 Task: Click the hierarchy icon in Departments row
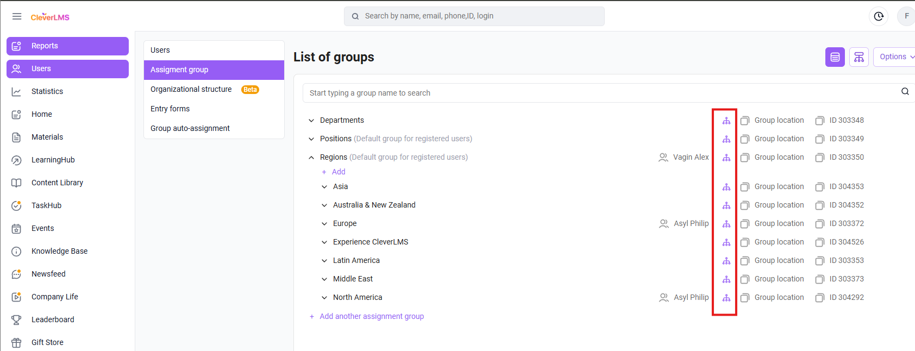726,121
